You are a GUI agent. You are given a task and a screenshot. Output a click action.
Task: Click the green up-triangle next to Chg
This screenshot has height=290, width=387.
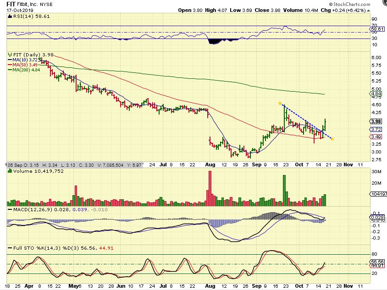pyautogui.click(x=369, y=11)
